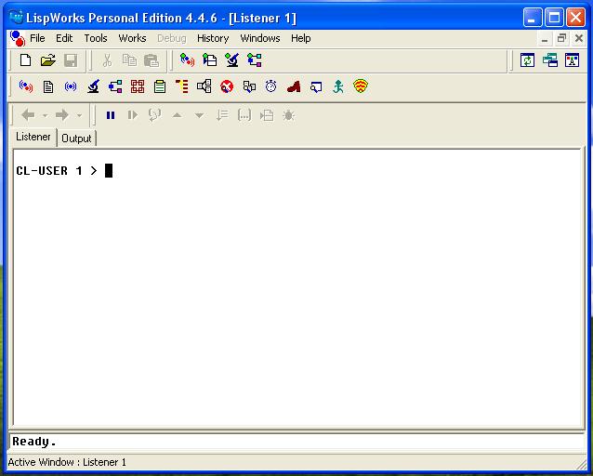Open a Listener from the second toolbar row
The image size is (593, 476).
[26, 86]
